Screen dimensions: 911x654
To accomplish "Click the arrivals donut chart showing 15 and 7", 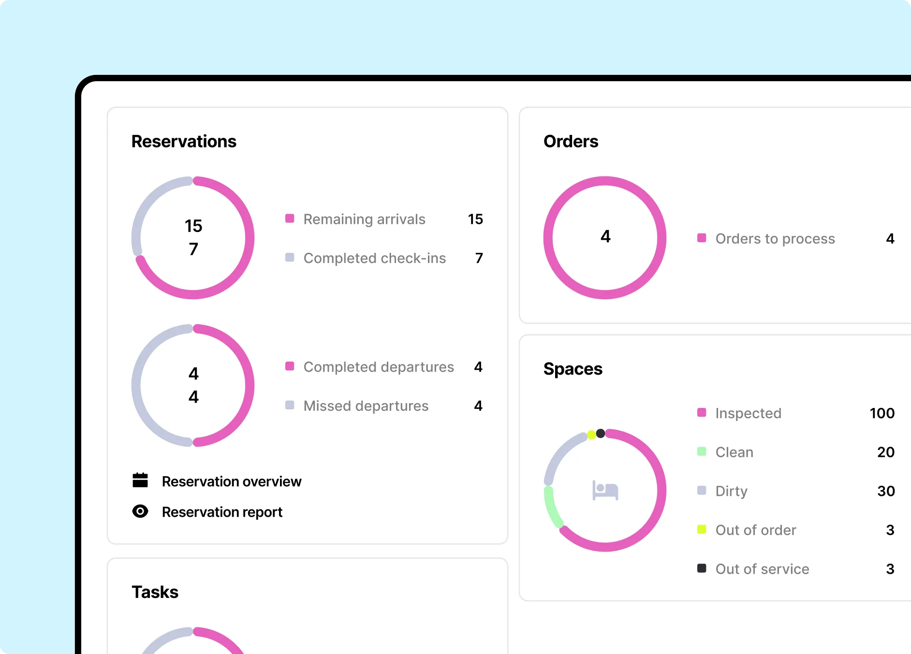I will click(x=193, y=238).
